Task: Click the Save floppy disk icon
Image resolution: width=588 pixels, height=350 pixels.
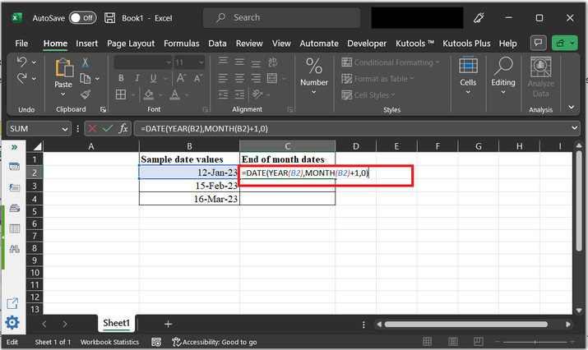Action: pos(109,17)
